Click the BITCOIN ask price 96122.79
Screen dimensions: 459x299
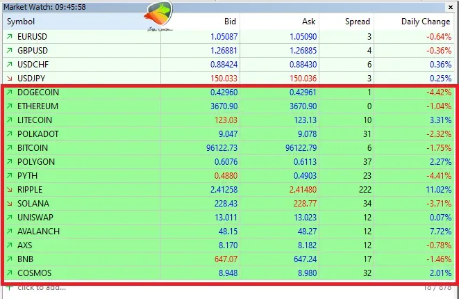click(301, 148)
